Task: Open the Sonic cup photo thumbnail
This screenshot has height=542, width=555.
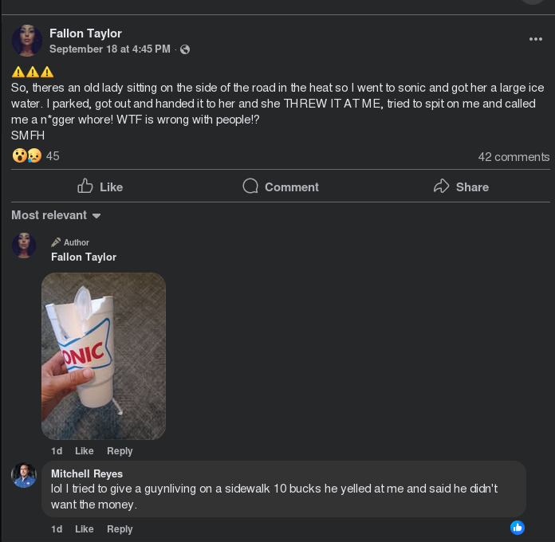Action: (x=104, y=356)
